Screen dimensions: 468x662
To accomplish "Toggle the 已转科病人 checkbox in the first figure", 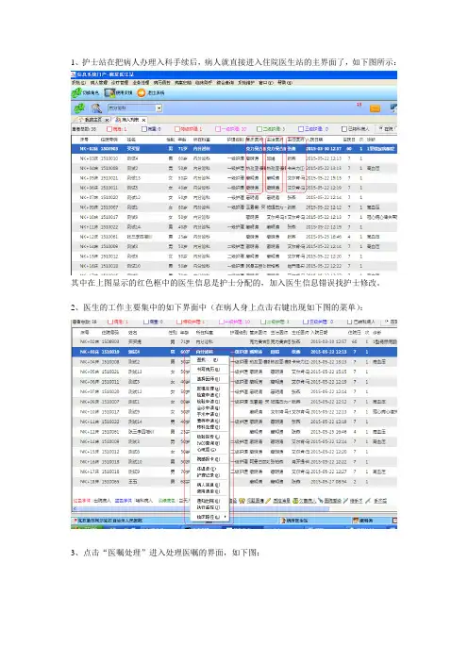I will 344,129.
